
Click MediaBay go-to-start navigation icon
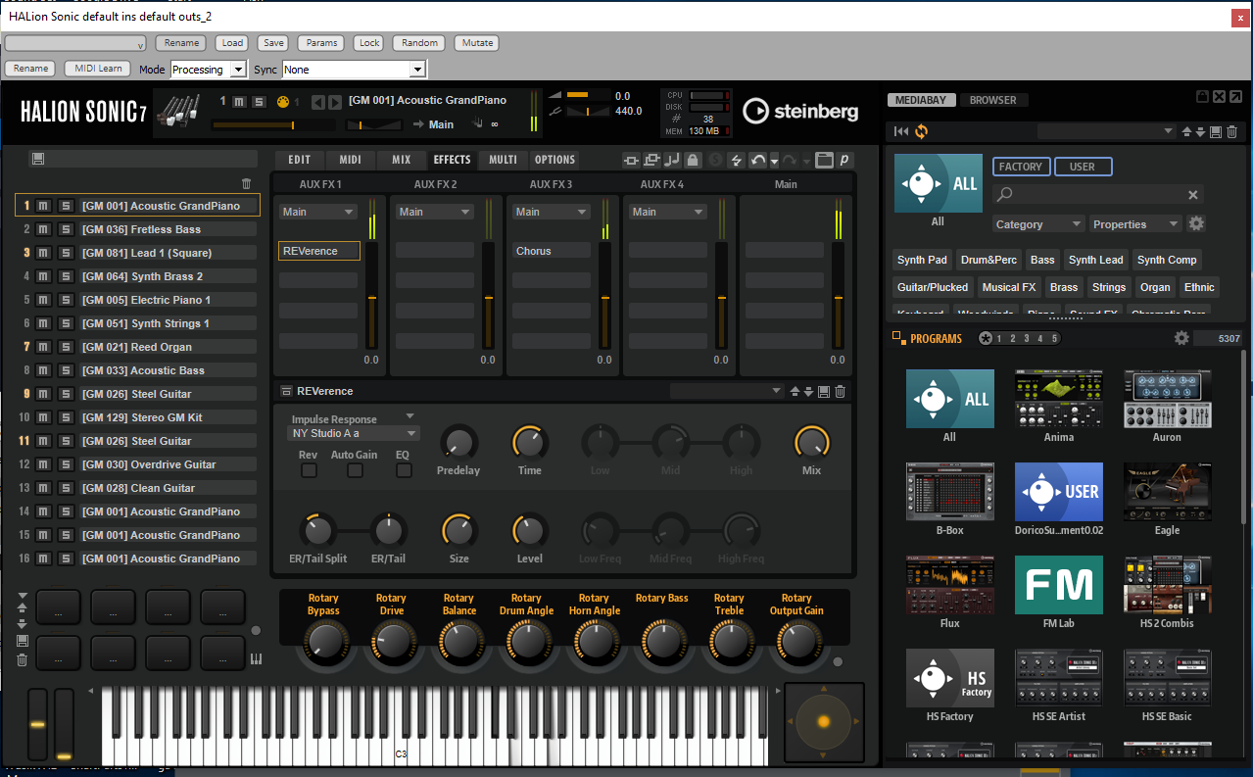pyautogui.click(x=901, y=131)
